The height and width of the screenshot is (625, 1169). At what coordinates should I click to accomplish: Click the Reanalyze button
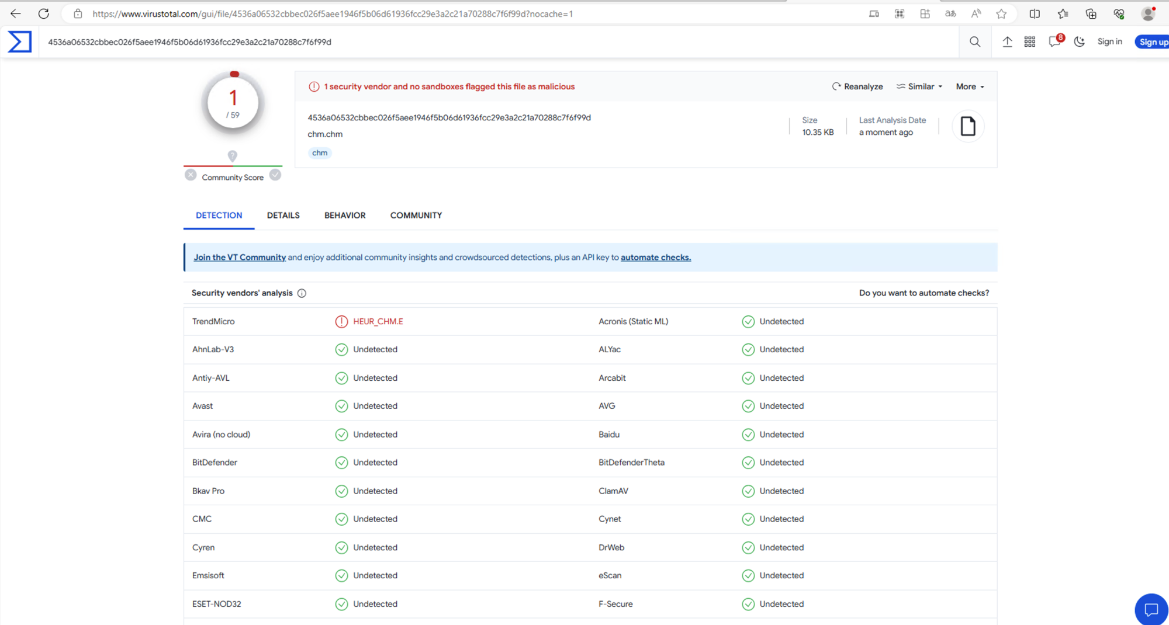click(857, 86)
